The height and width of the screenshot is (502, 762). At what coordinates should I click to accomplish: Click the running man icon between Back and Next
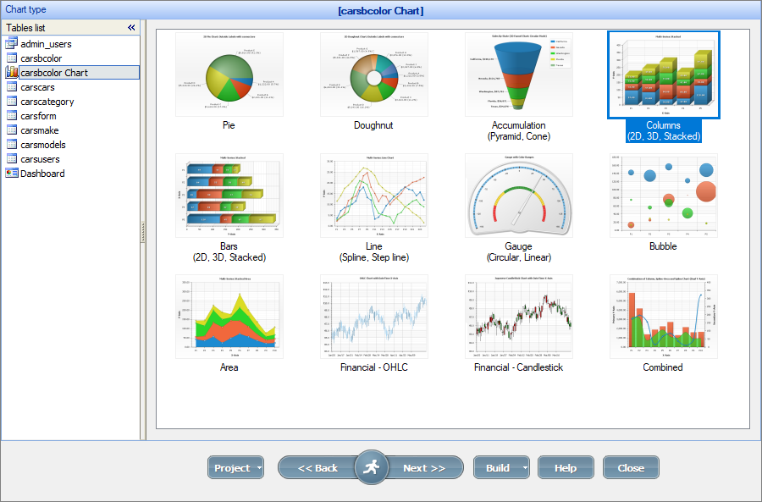pyautogui.click(x=371, y=466)
